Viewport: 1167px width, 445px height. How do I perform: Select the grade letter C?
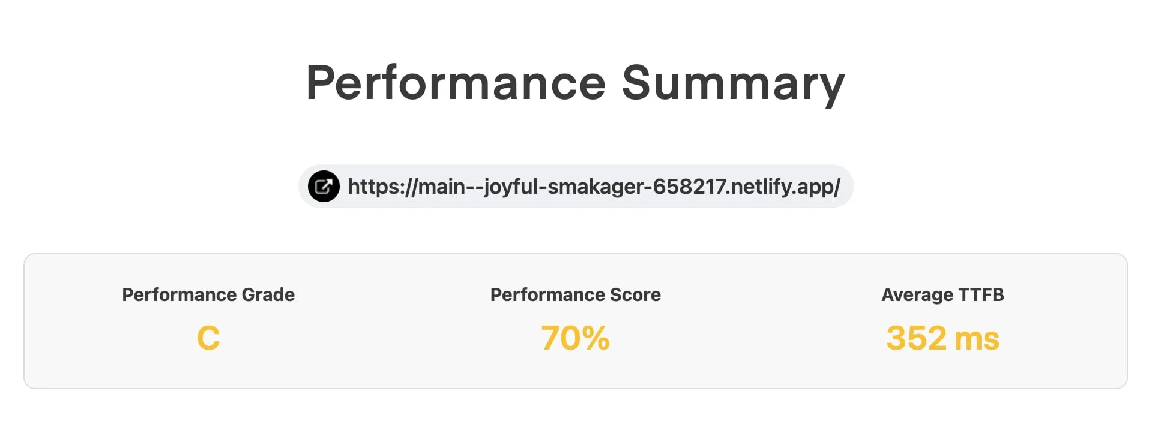208,338
